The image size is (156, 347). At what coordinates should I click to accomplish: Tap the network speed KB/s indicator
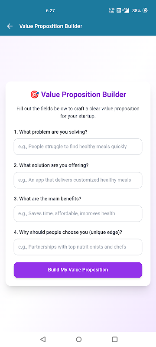tap(112, 10)
